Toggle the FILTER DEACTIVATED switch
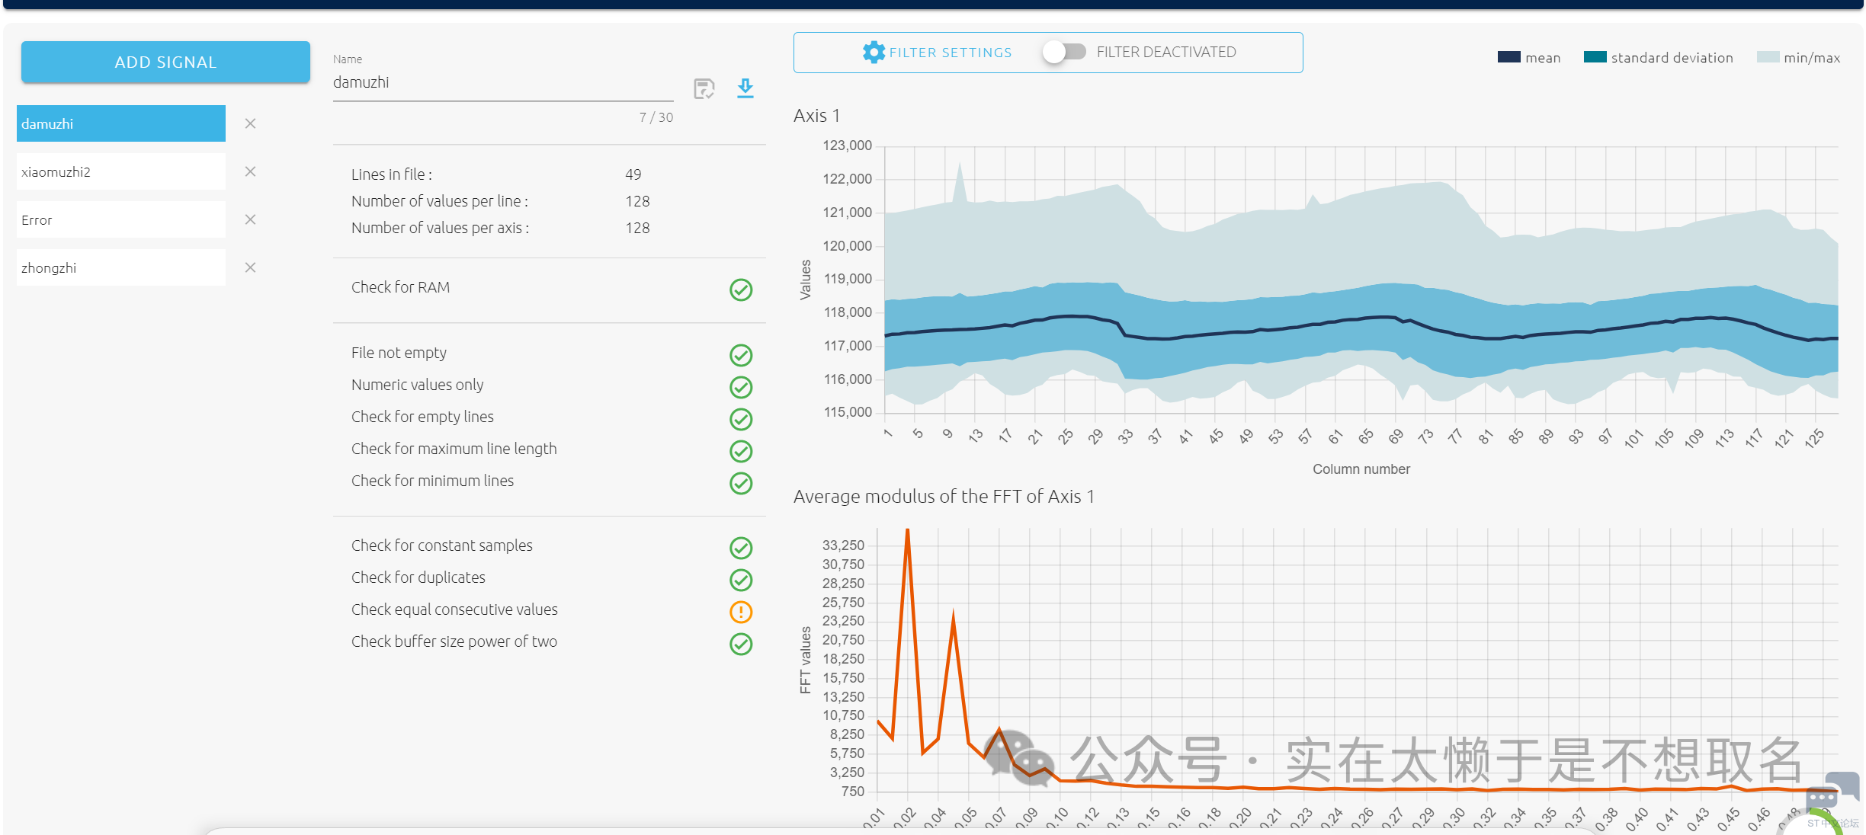This screenshot has width=1866, height=835. (1065, 52)
